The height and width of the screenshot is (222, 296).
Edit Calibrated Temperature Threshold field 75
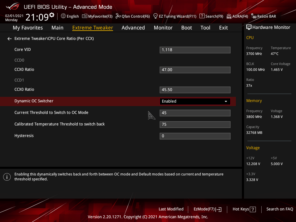point(195,125)
